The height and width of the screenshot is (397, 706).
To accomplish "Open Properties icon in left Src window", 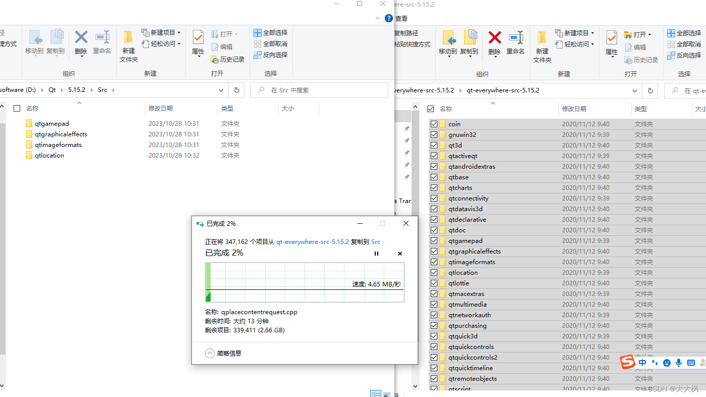I will click(198, 37).
